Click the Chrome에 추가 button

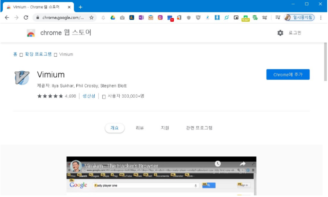pos(288,75)
